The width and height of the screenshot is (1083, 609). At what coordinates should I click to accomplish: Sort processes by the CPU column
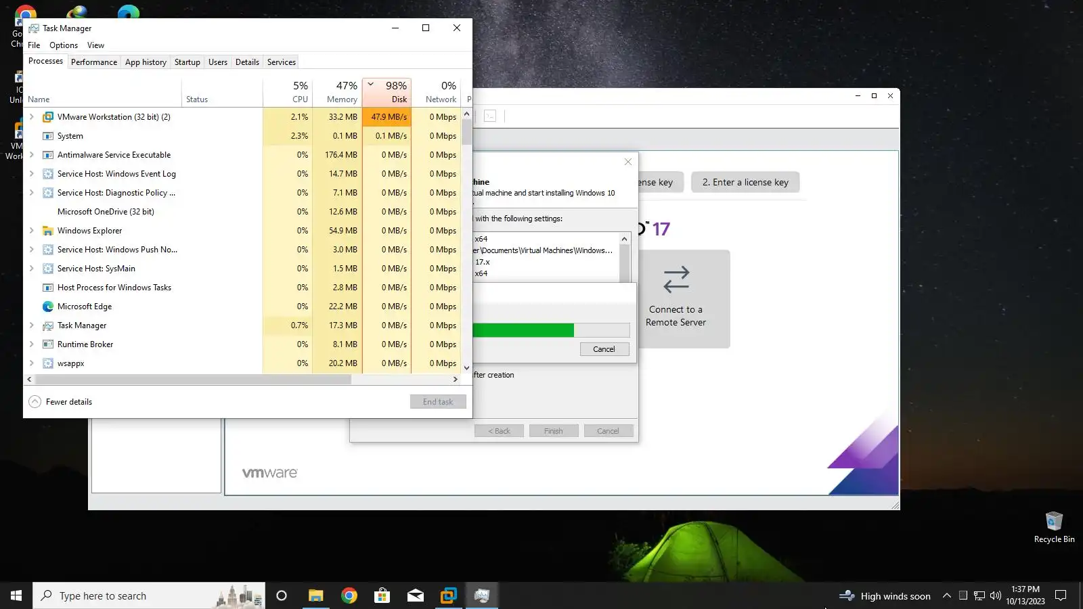[x=288, y=92]
